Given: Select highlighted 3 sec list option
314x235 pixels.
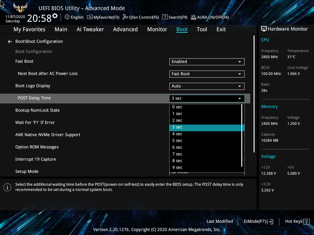Looking at the screenshot, I should click(206, 127).
